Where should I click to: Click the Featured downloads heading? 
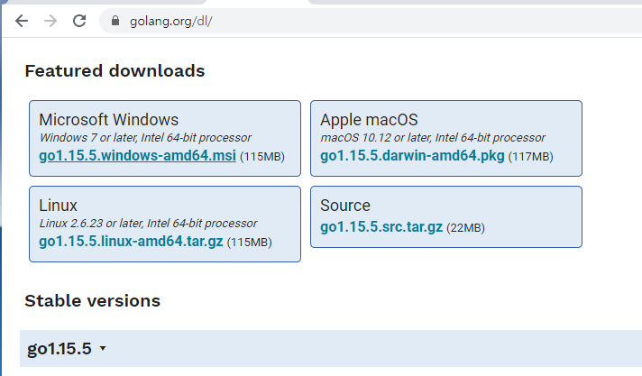[115, 71]
